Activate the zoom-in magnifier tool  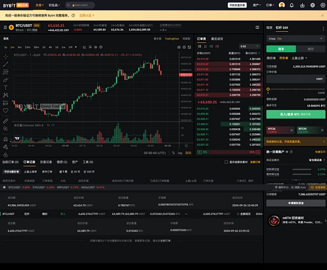pyautogui.click(x=5, y=129)
